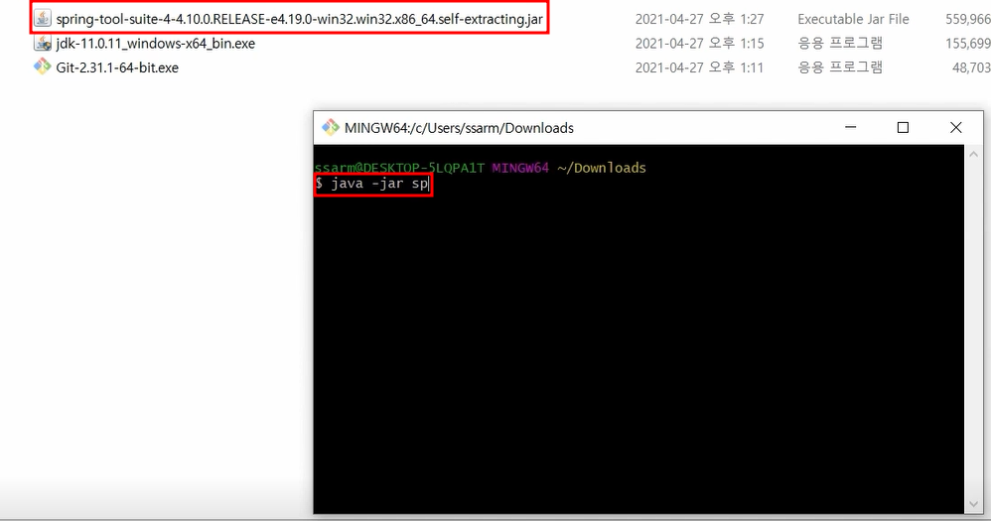Click the Git Bash icon in MINGW64 title bar
991x521 pixels.
tap(330, 128)
